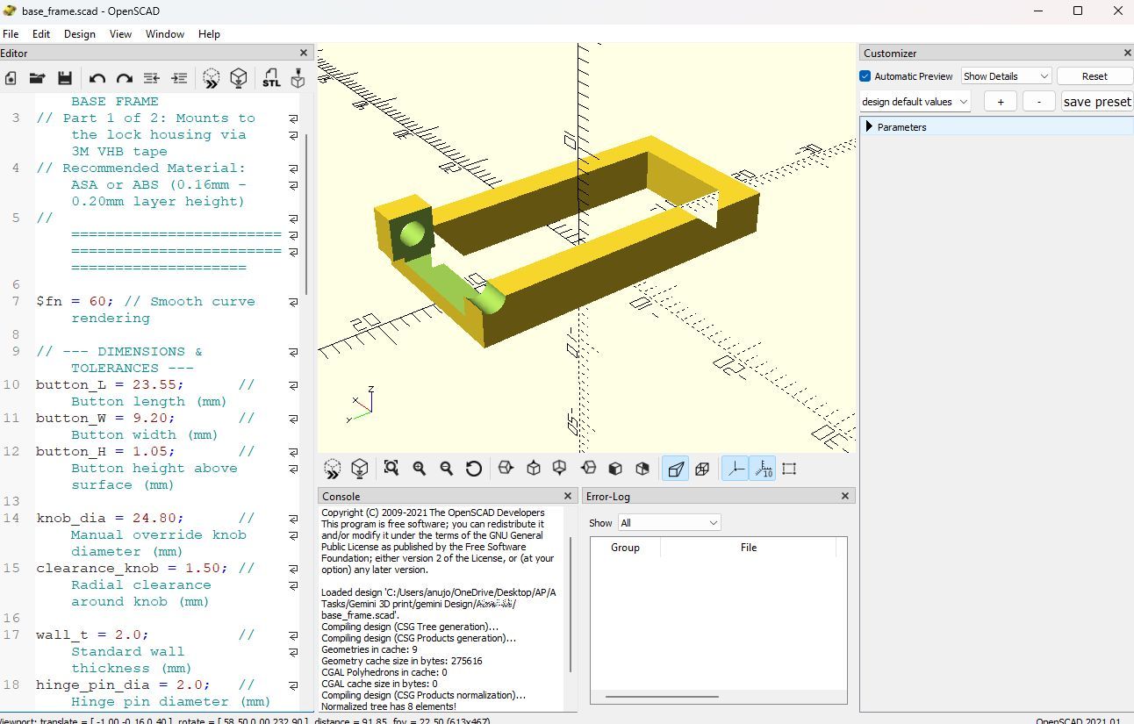
Task: Toggle Show Scale Markers in viewport toolbar
Action: tap(762, 469)
